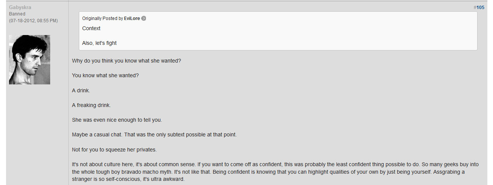Click the line "Why do you think you know"

pyautogui.click(x=126, y=60)
